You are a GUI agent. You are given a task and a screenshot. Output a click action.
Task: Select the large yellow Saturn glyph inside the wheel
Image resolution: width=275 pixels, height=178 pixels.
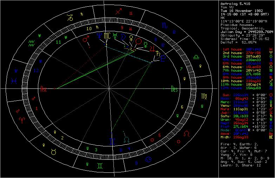pyautogui.click(x=158, y=53)
